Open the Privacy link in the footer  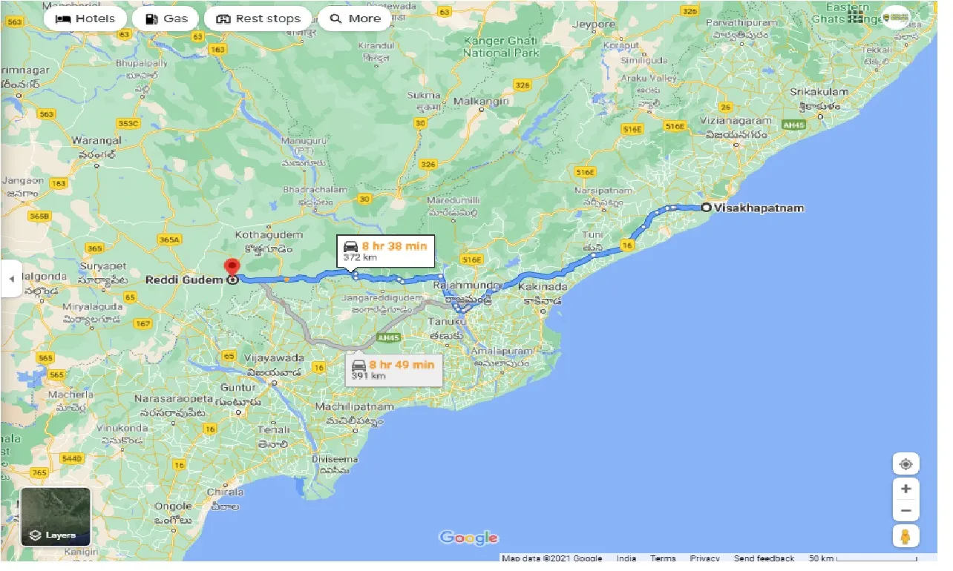point(704,558)
